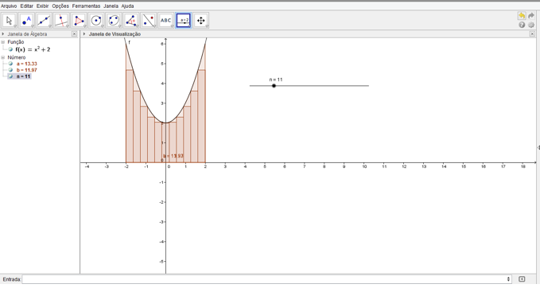Toggle visibility of function f(x)
The height and width of the screenshot is (288, 540).
click(x=10, y=49)
